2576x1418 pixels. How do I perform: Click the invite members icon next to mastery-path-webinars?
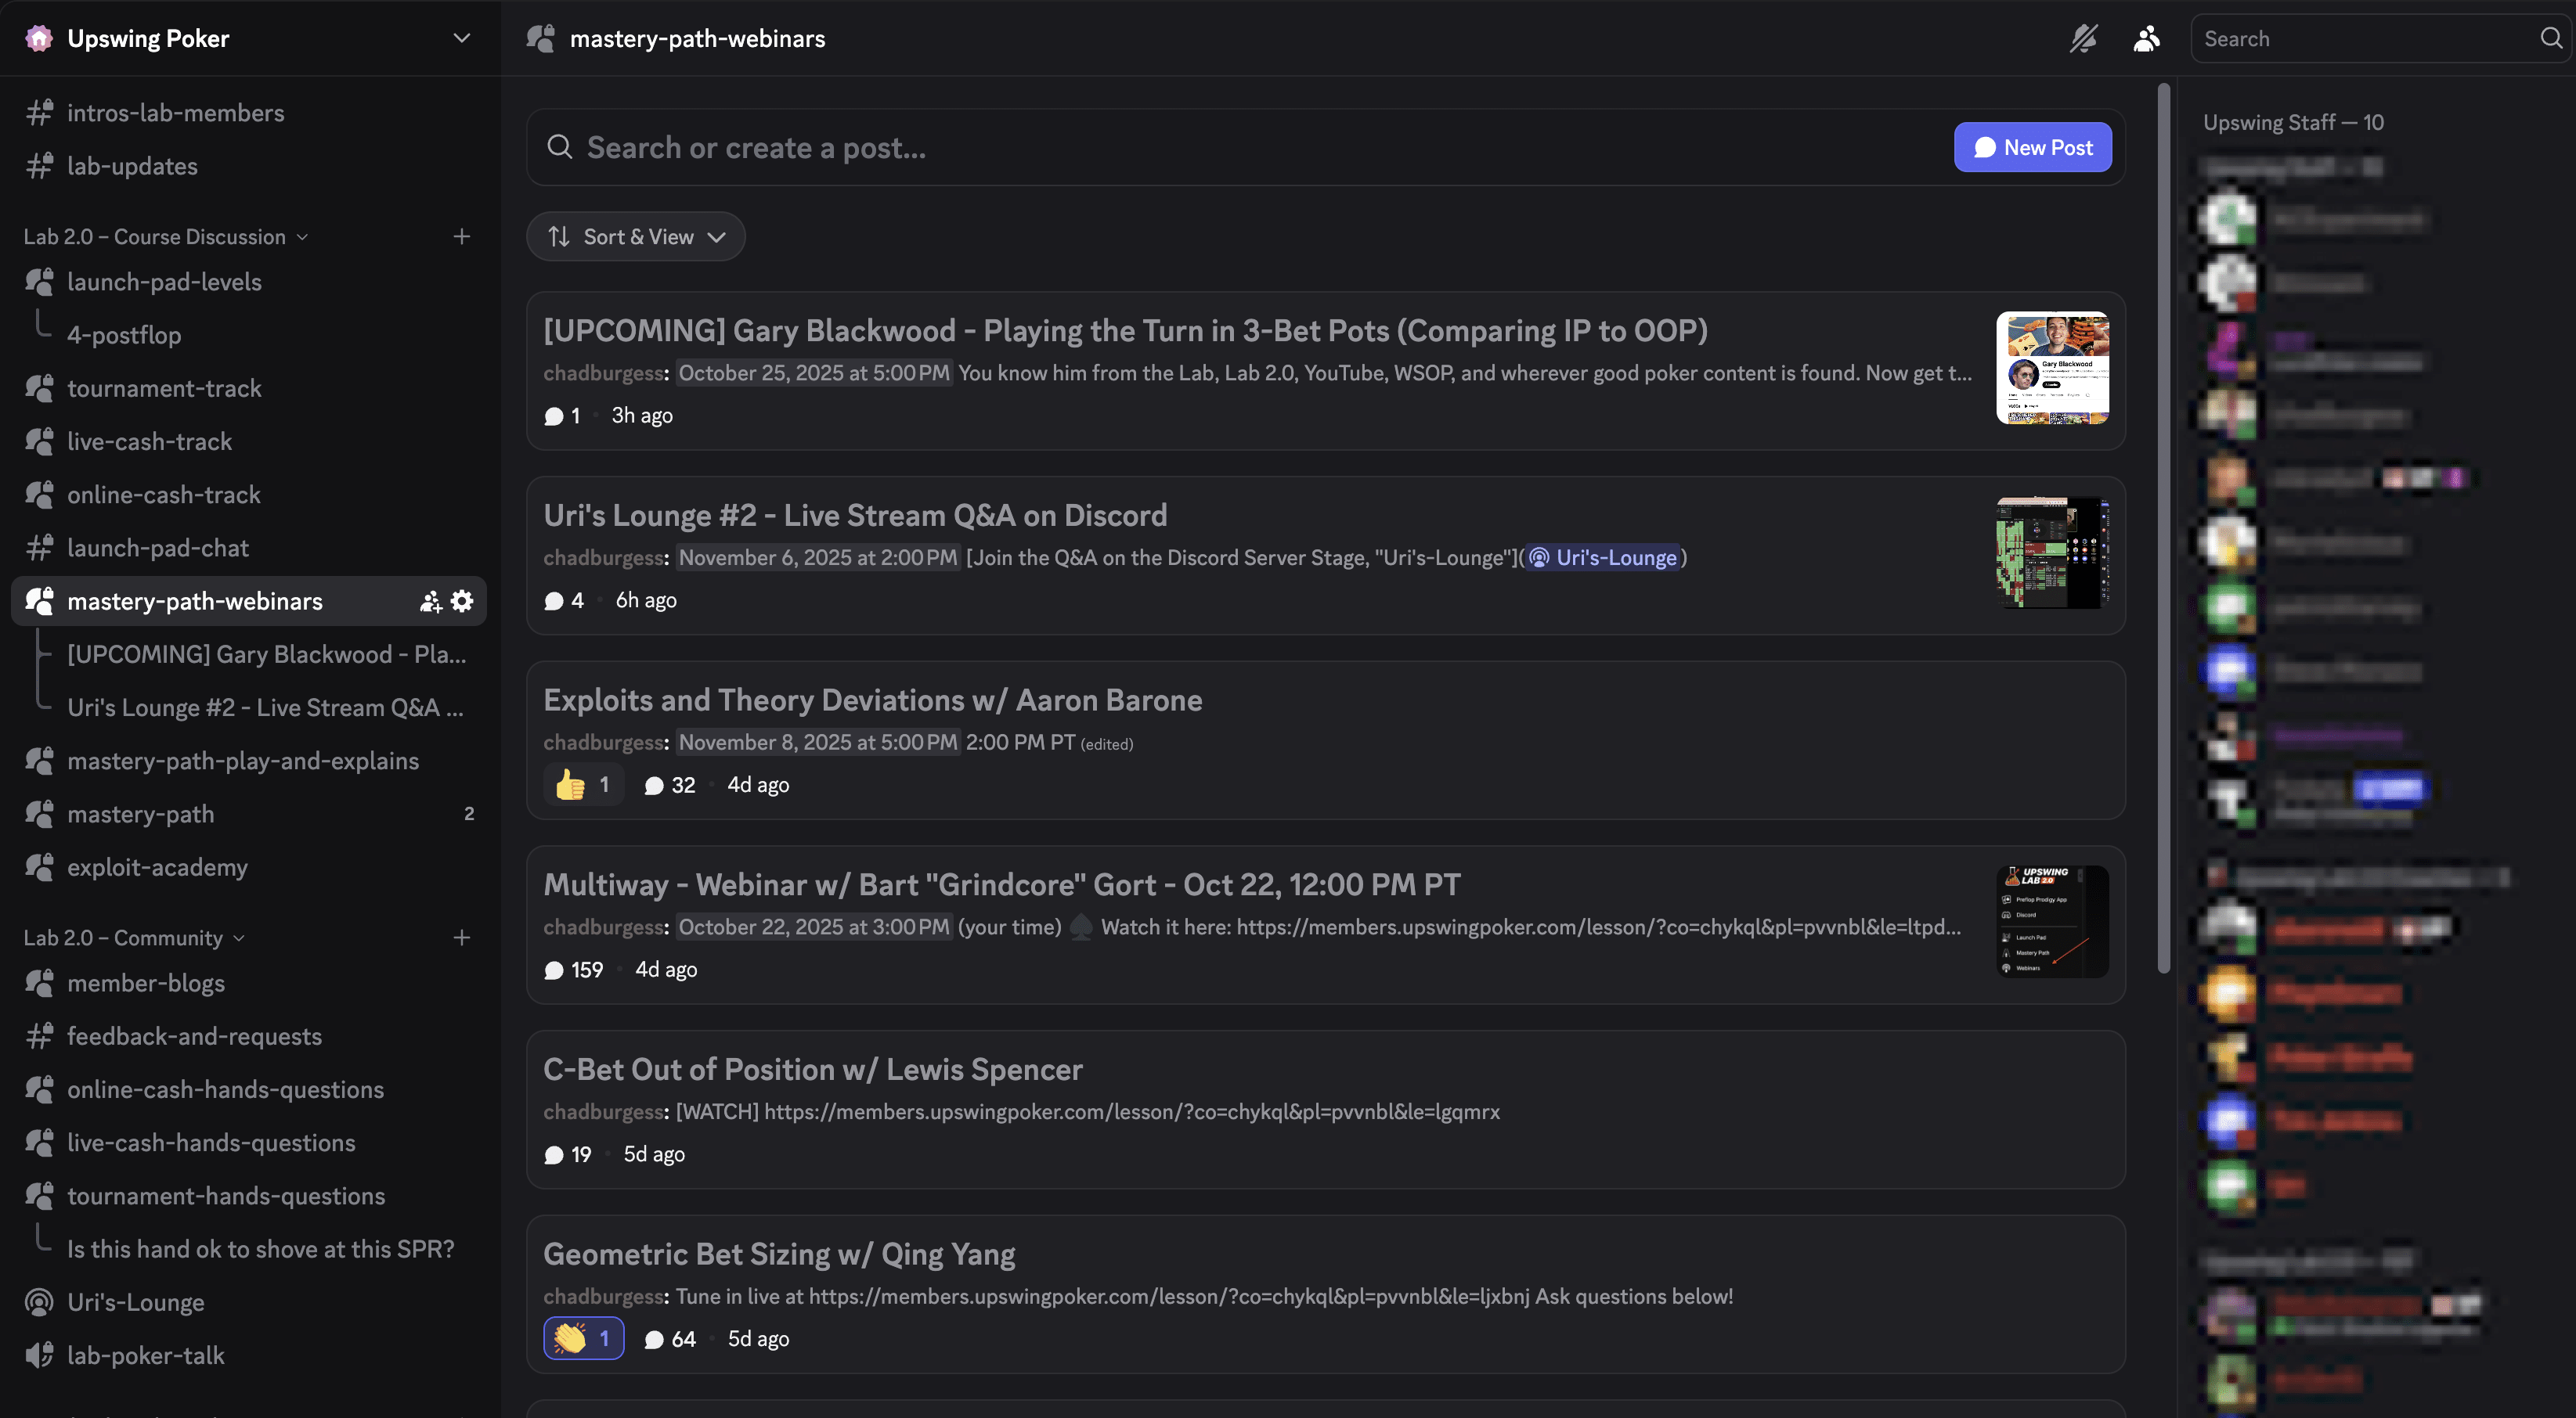[x=430, y=600]
